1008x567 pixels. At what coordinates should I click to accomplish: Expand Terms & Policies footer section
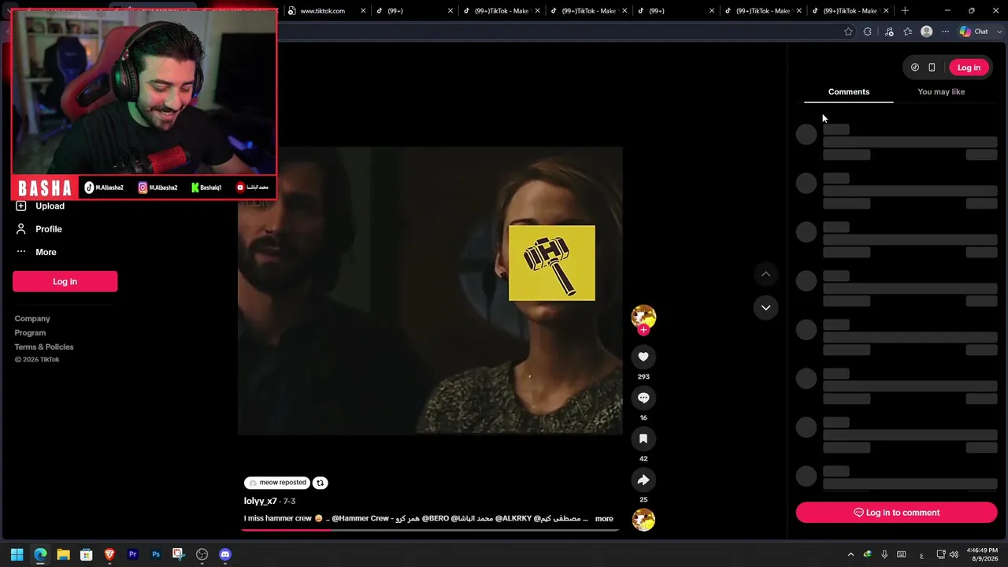pyautogui.click(x=44, y=347)
